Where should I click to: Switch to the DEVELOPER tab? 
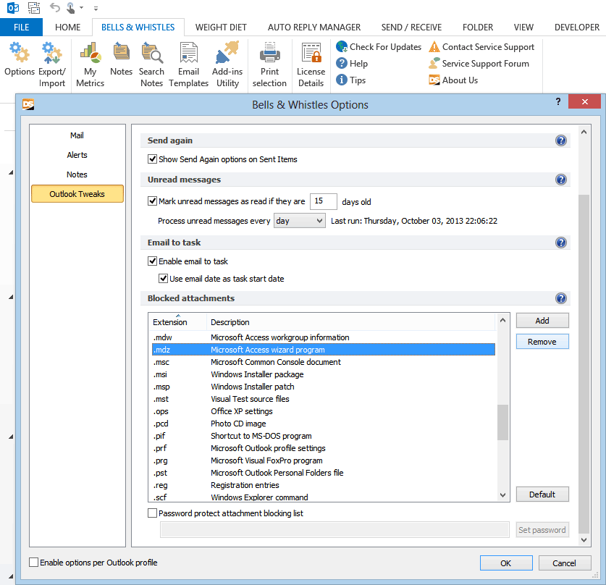576,27
